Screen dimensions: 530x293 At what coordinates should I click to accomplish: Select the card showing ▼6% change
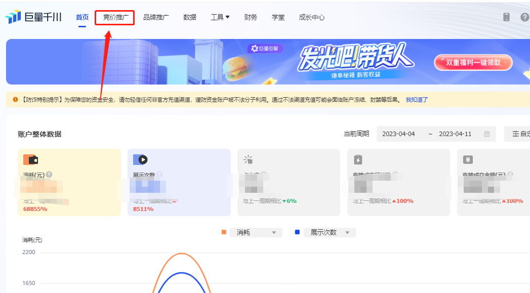click(x=289, y=183)
